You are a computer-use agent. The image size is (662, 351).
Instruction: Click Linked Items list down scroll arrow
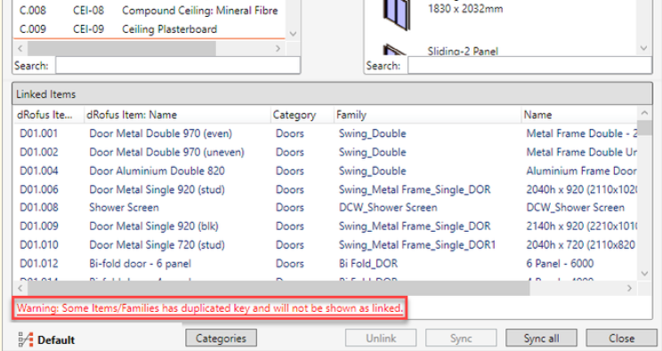point(644,274)
